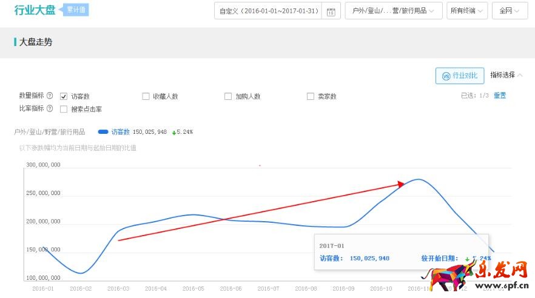Open the 全网 scope dropdown
Screen dimensions: 535x298
(x=510, y=10)
